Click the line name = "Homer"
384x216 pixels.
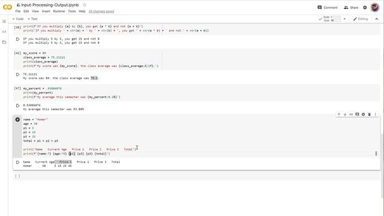click(35, 119)
